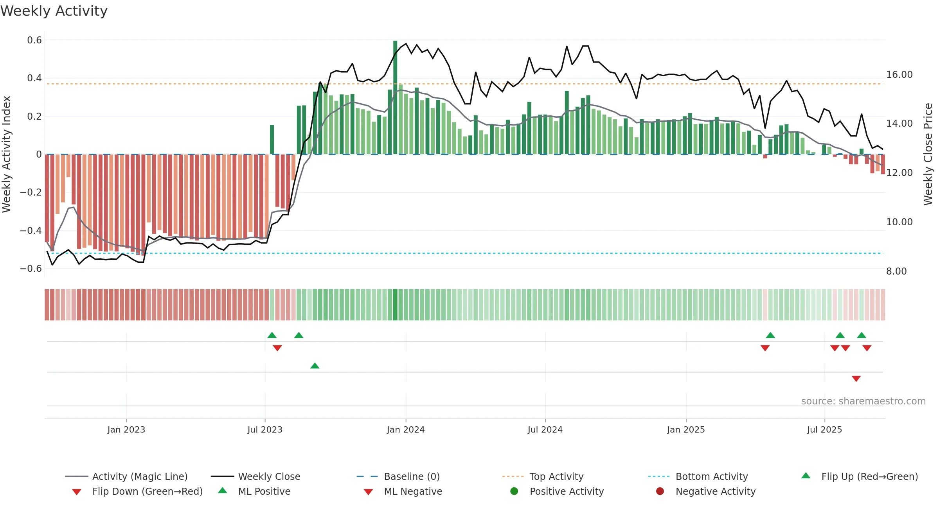Click the Weekly Activity Index axis title

click(6, 154)
